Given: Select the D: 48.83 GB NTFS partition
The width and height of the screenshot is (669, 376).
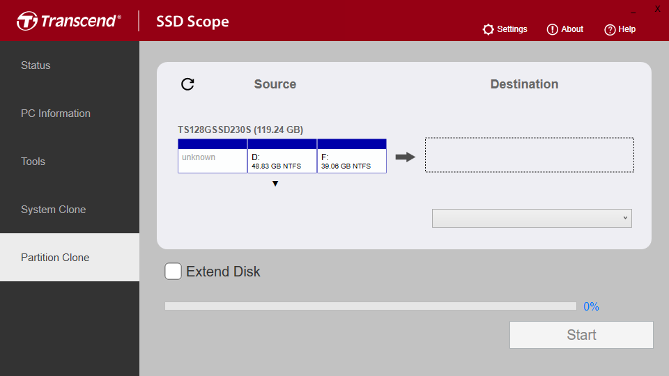Looking at the screenshot, I should [x=282, y=156].
